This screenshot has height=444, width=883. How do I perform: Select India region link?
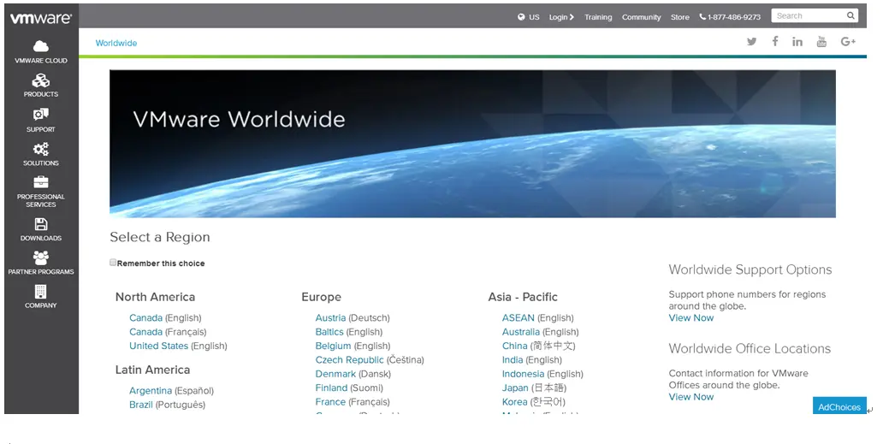pos(513,360)
